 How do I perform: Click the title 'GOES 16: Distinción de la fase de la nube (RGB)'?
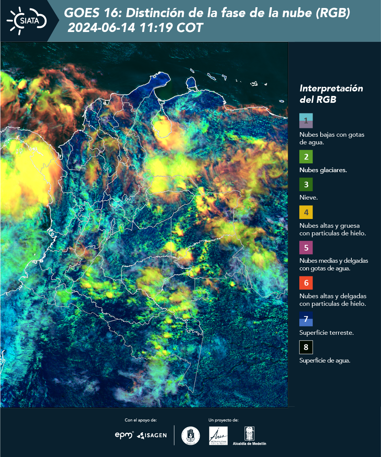(x=207, y=13)
